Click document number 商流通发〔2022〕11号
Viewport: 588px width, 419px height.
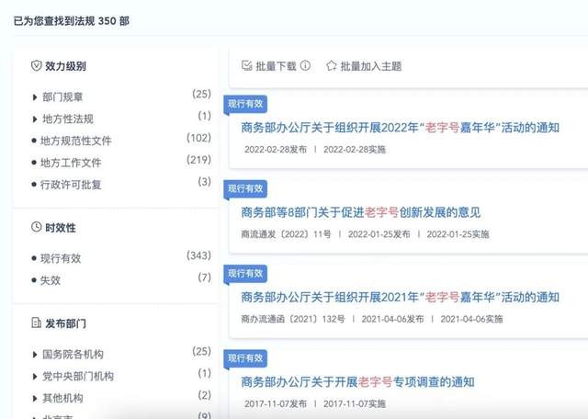[x=286, y=234]
